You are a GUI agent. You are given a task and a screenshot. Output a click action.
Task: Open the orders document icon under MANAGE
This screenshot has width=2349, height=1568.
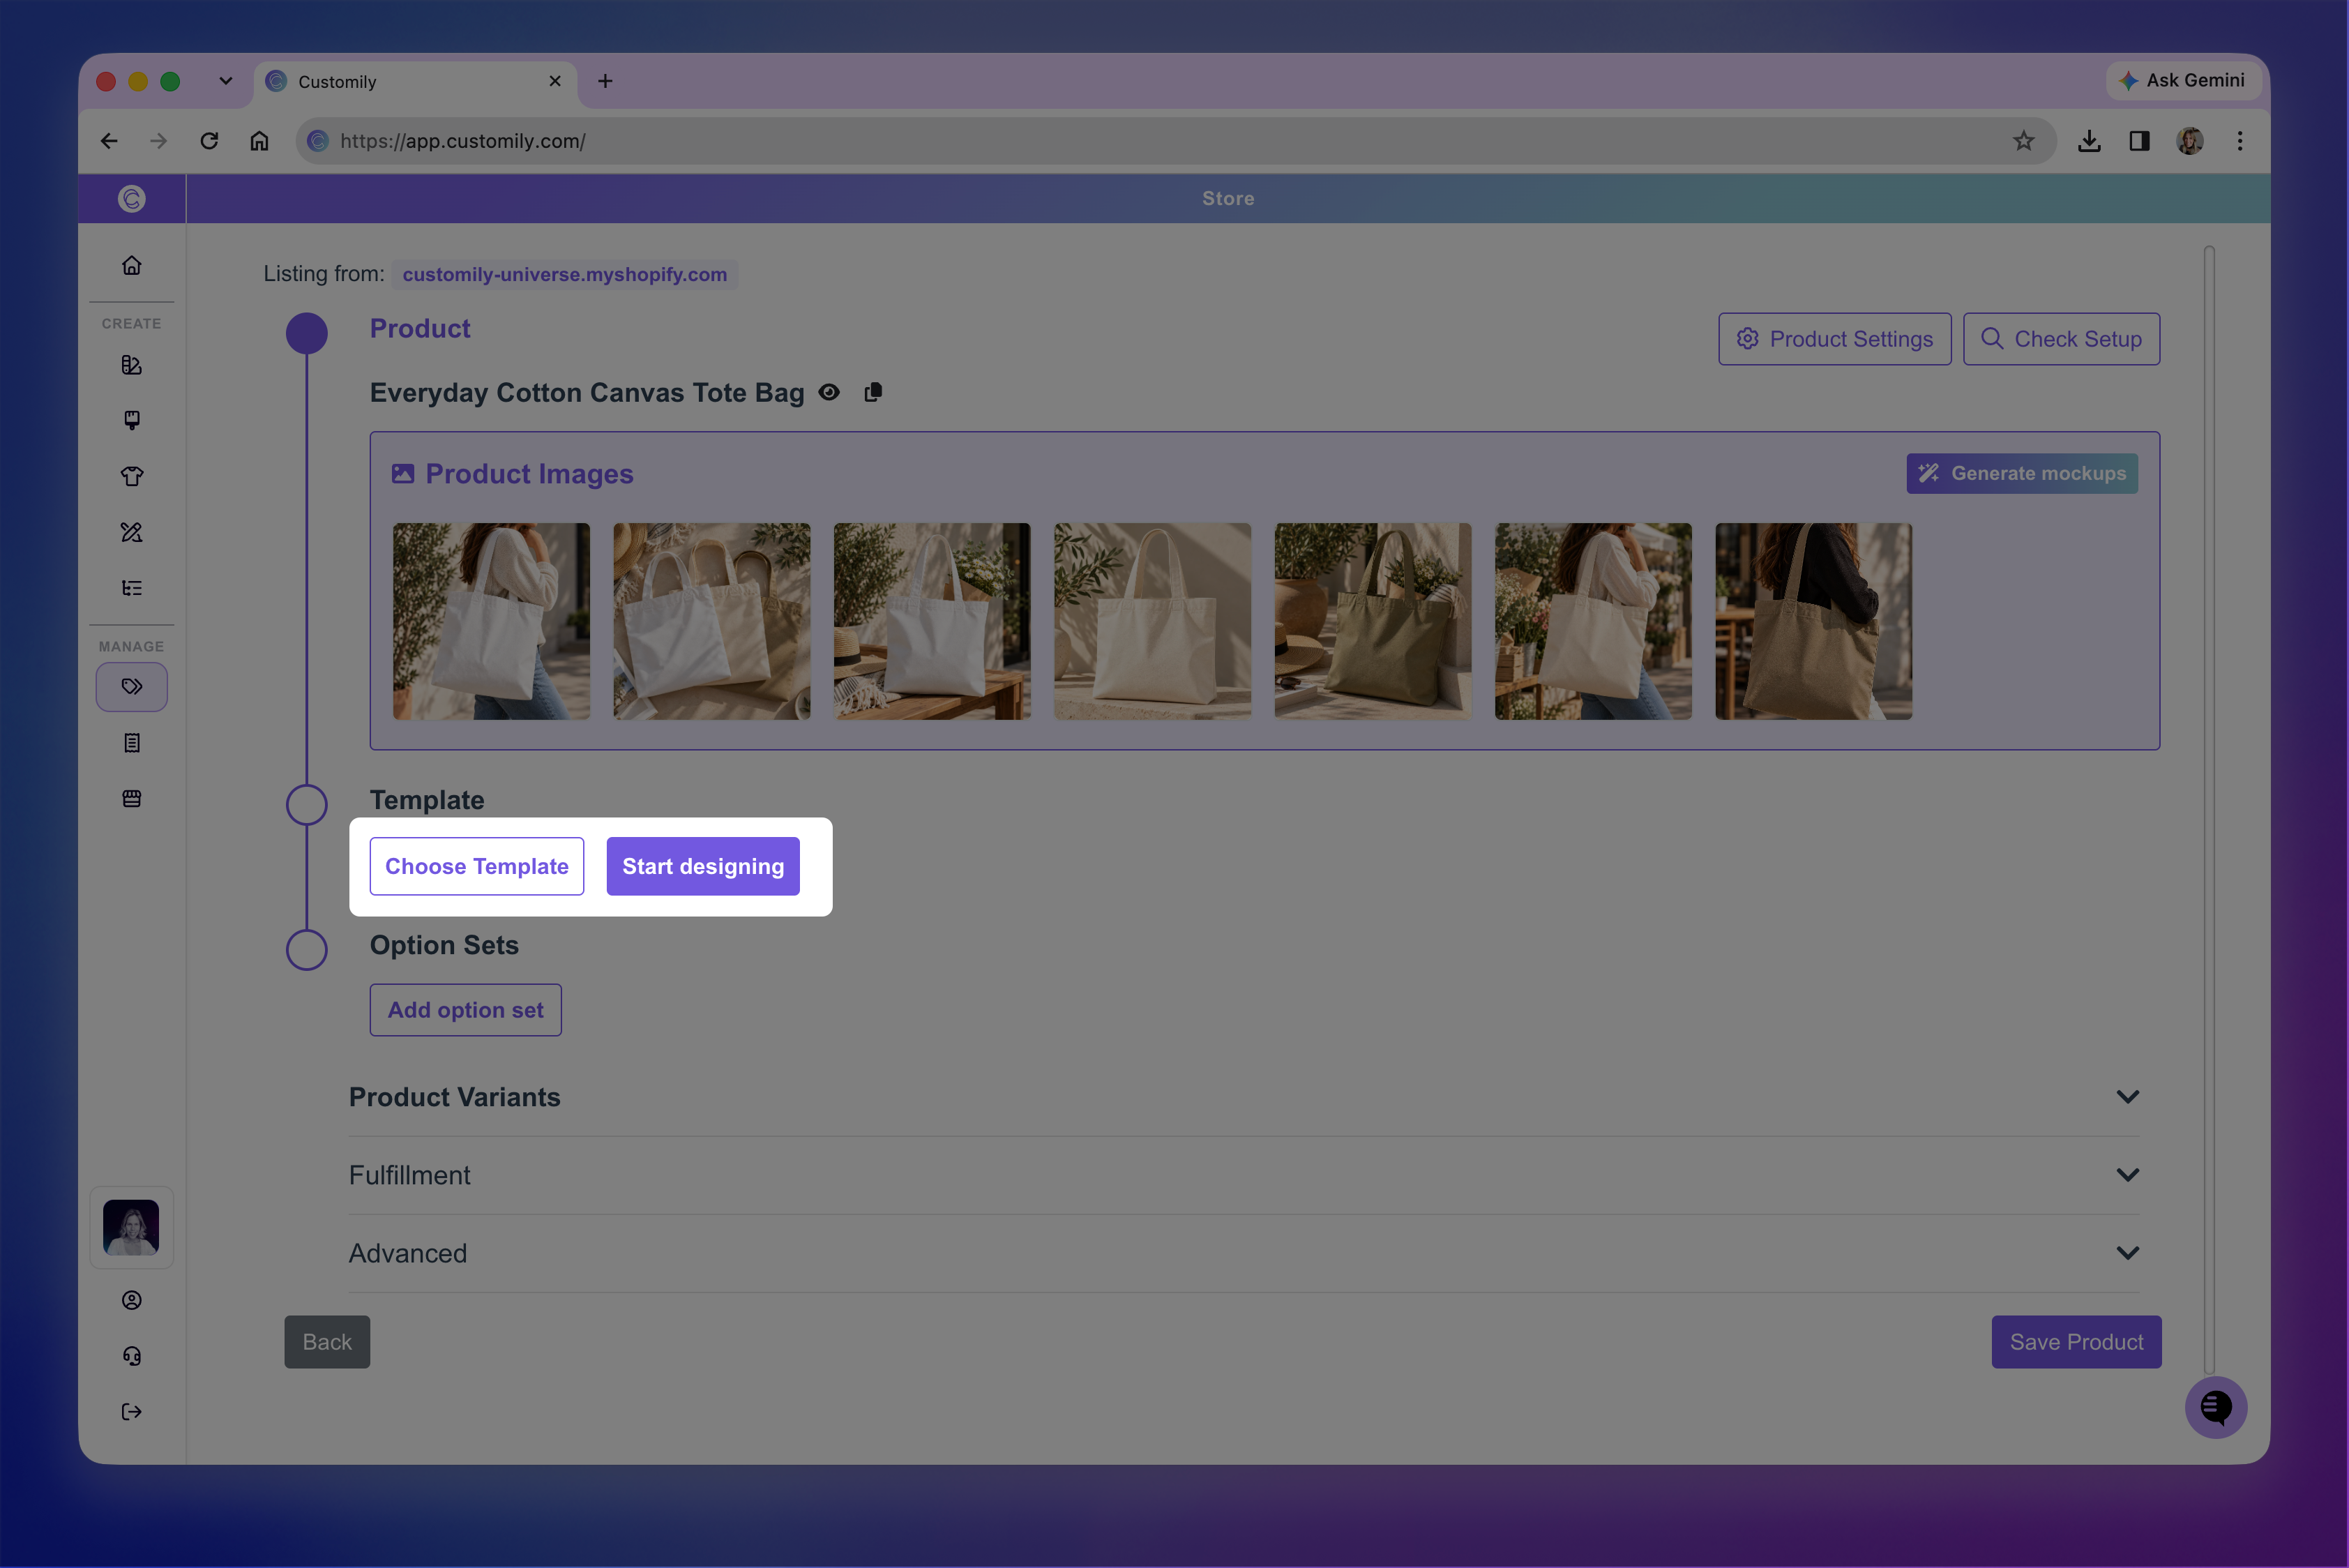click(x=131, y=743)
